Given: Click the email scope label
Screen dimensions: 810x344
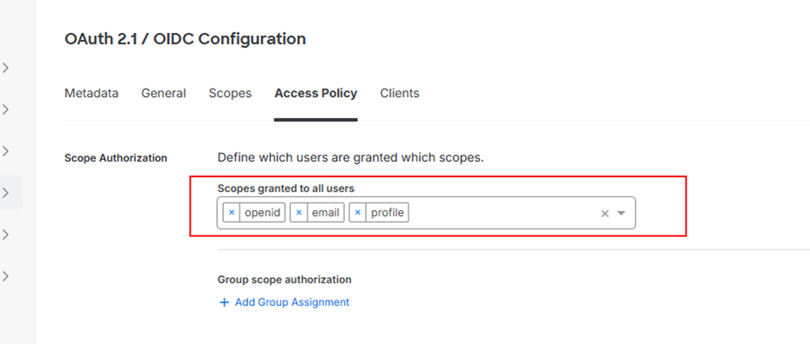Looking at the screenshot, I should click(326, 213).
